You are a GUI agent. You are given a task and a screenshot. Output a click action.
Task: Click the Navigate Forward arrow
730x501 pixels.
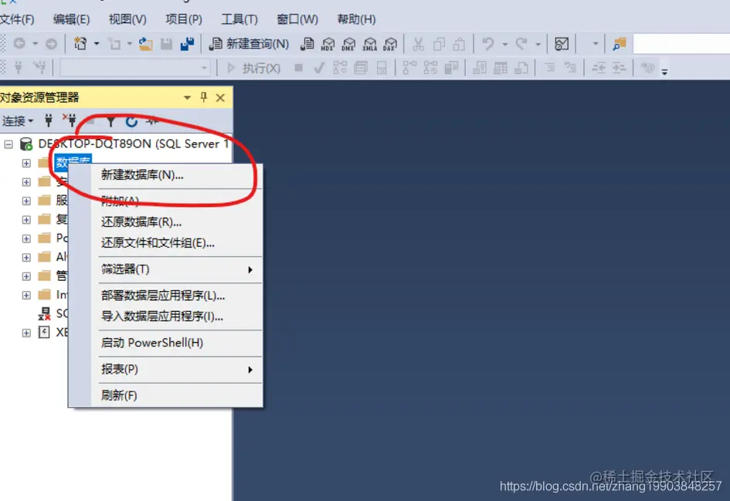51,44
